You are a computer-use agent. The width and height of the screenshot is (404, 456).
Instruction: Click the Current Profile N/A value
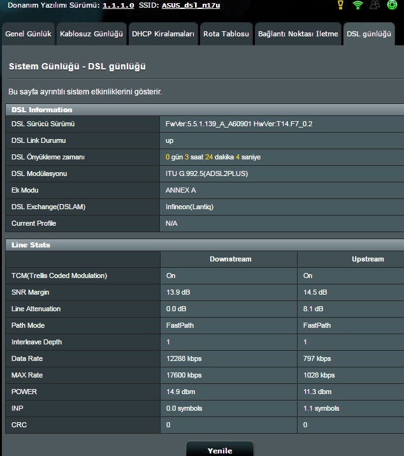pyautogui.click(x=171, y=223)
